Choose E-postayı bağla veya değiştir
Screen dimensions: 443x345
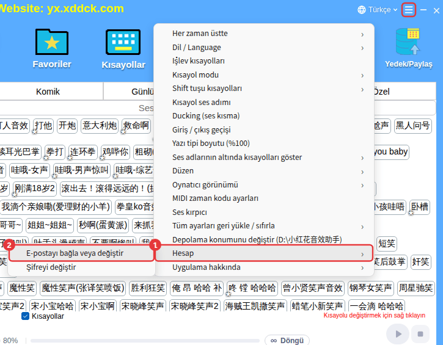82,253
